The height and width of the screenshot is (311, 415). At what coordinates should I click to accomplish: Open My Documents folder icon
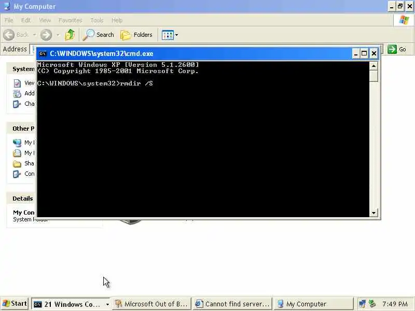tap(17, 153)
